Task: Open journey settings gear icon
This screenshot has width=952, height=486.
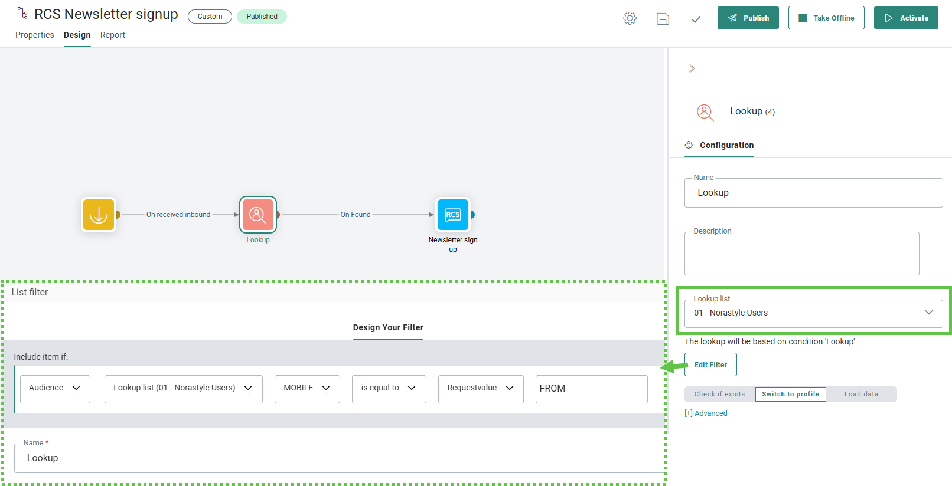Action: pos(630,18)
